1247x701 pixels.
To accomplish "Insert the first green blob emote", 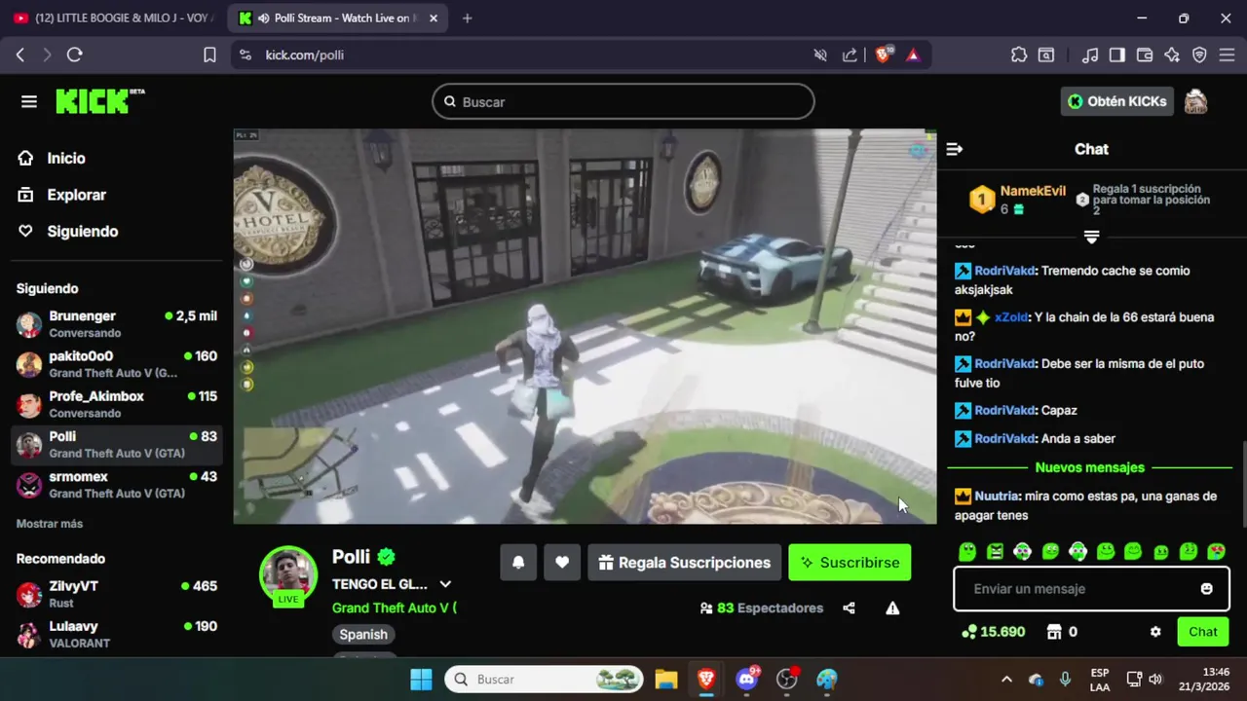I will pos(967,551).
